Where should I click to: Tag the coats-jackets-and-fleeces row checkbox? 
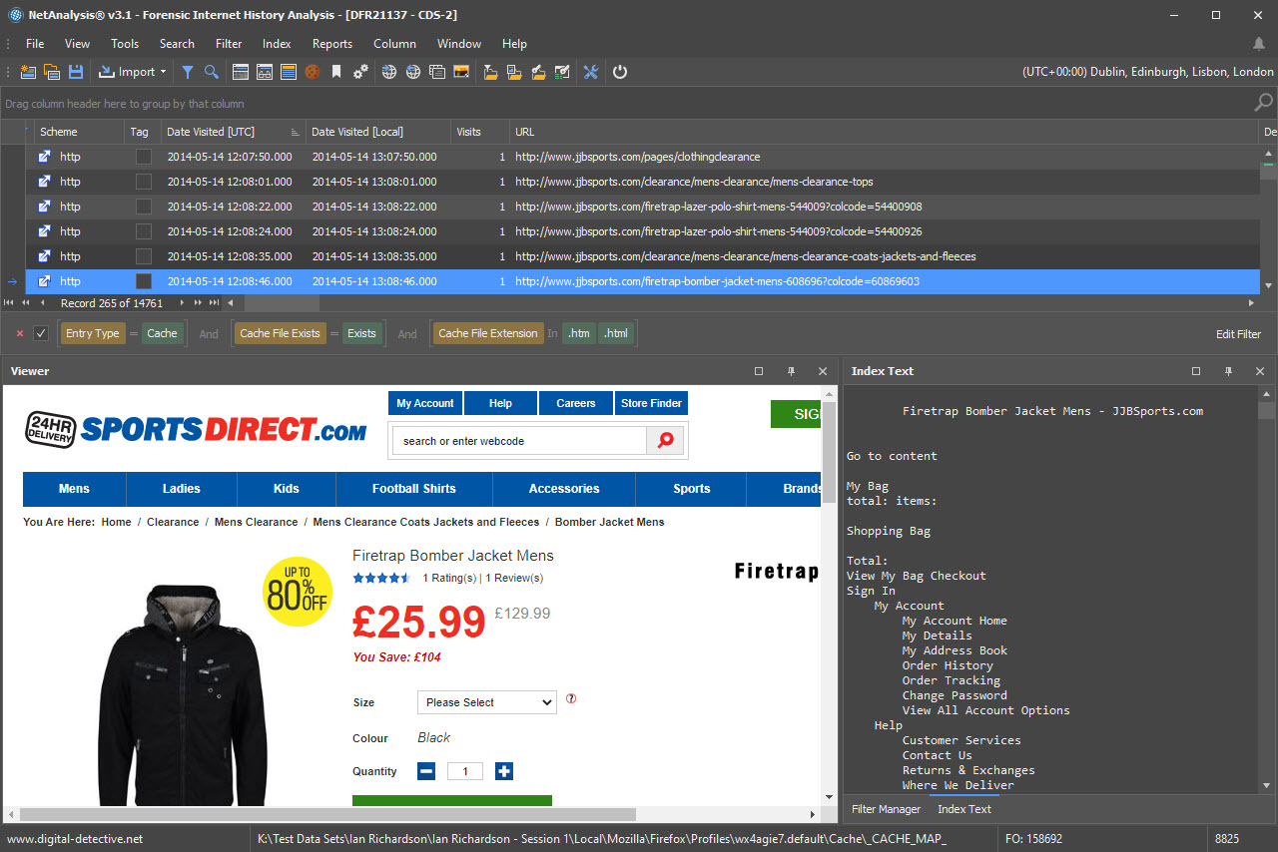[144, 256]
